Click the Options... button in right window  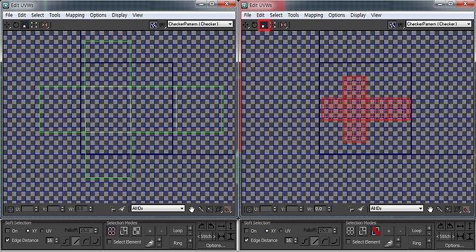pyautogui.click(x=454, y=245)
